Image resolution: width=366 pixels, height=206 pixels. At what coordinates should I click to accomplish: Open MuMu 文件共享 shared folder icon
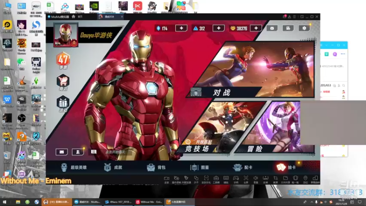[285, 179]
